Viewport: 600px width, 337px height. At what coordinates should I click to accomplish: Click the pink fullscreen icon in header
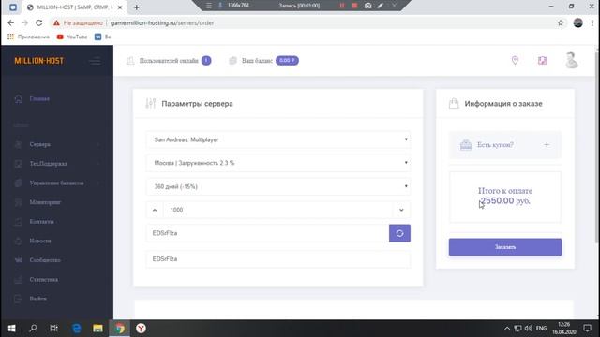(x=542, y=60)
